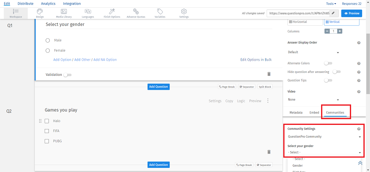370x172 pixels.
Task: Toggle Alternate Colors switch
Action: pos(328,63)
